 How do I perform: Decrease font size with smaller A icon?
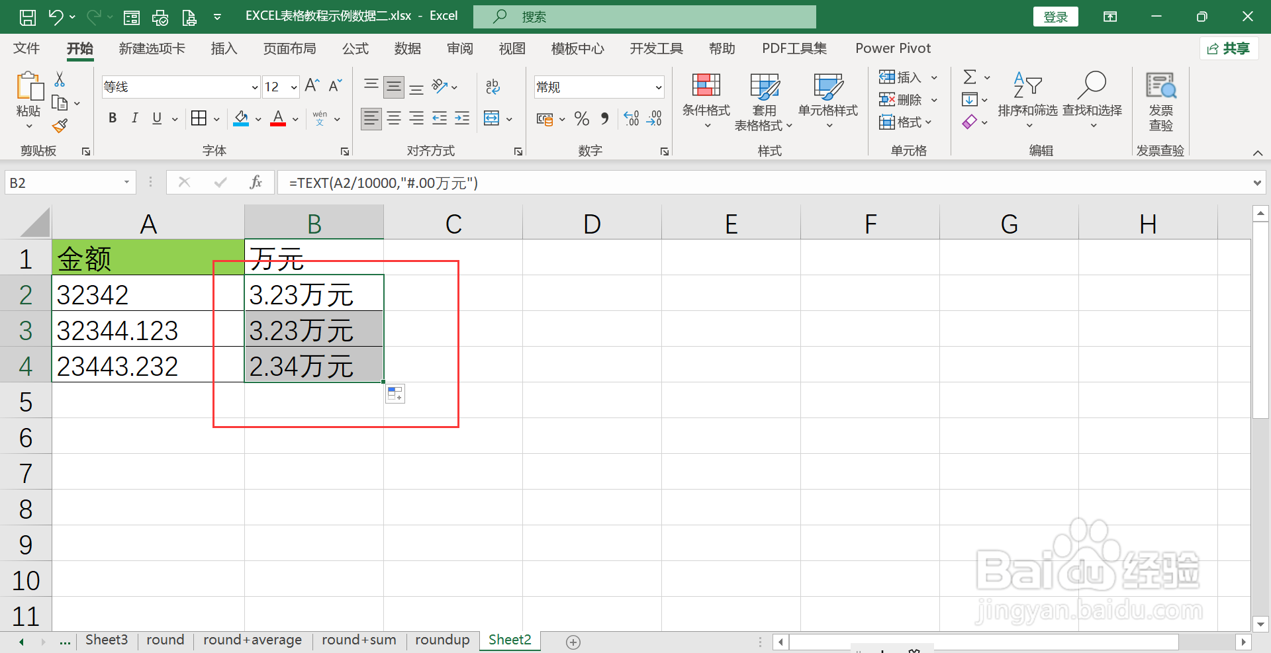tap(336, 86)
